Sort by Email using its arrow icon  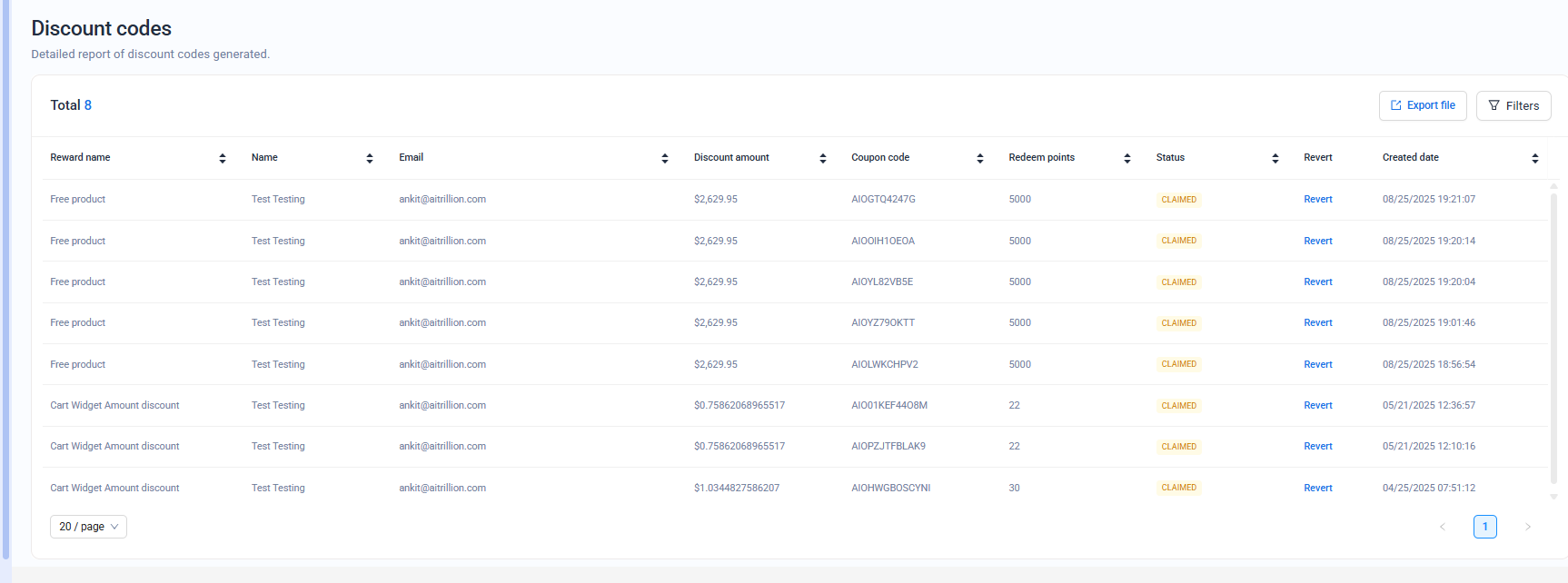point(665,158)
